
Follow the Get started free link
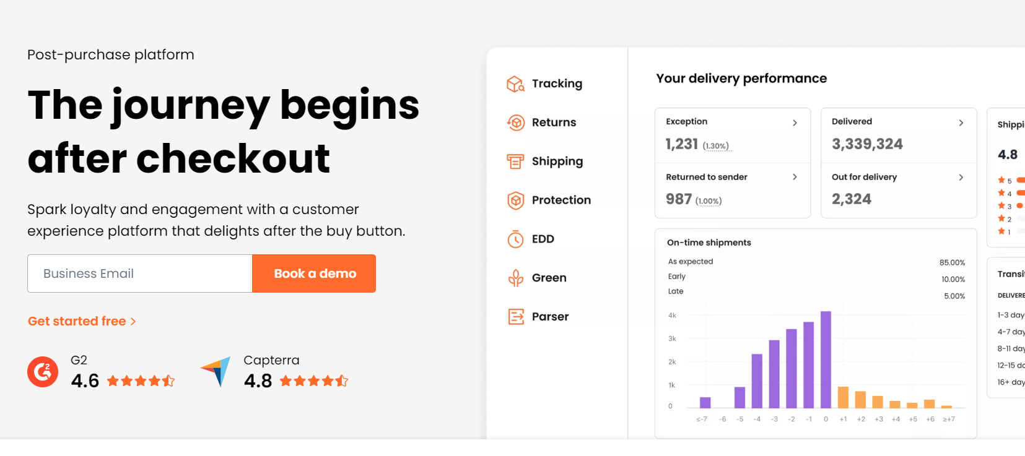pos(82,320)
